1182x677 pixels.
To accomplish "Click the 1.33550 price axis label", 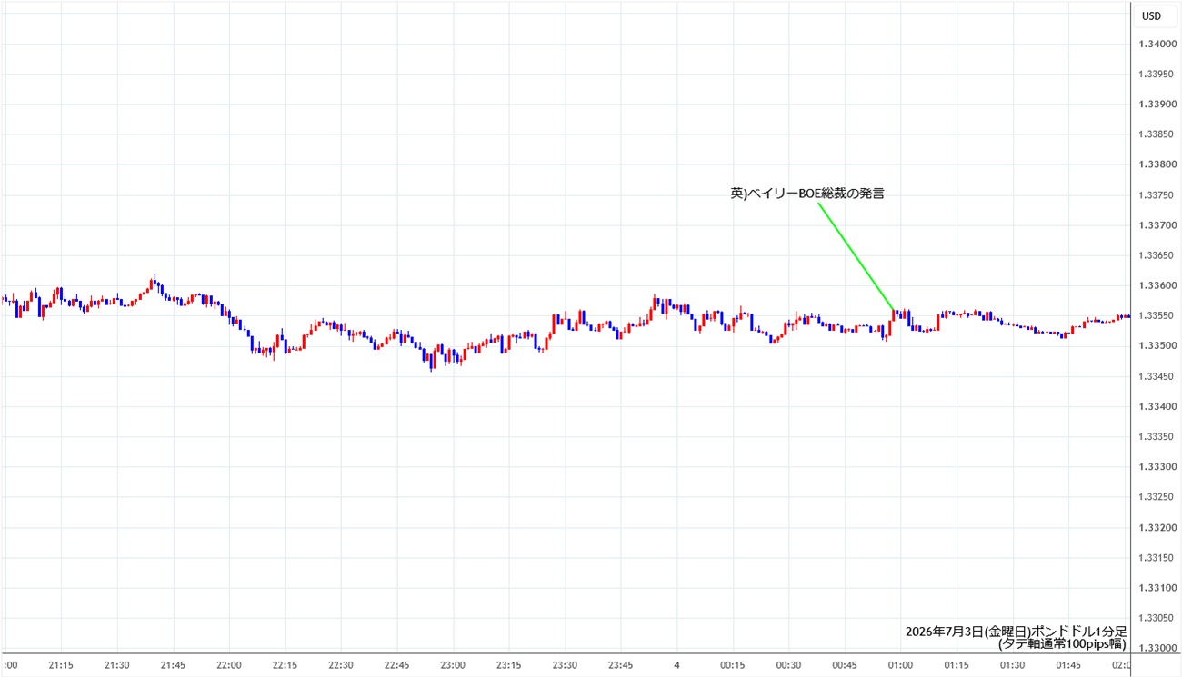I will click(x=1156, y=315).
